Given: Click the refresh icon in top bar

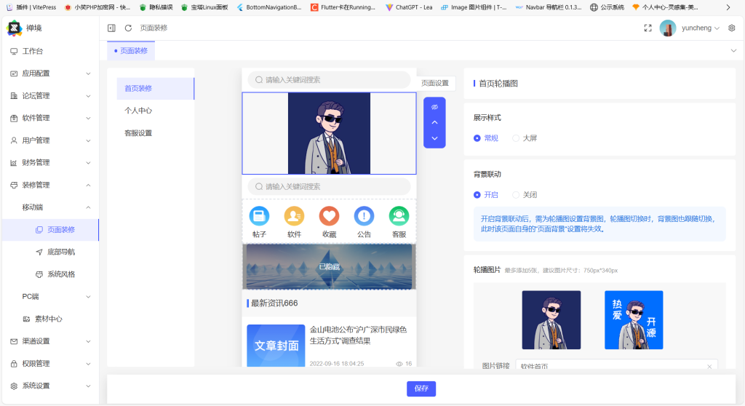Looking at the screenshot, I should pos(128,28).
